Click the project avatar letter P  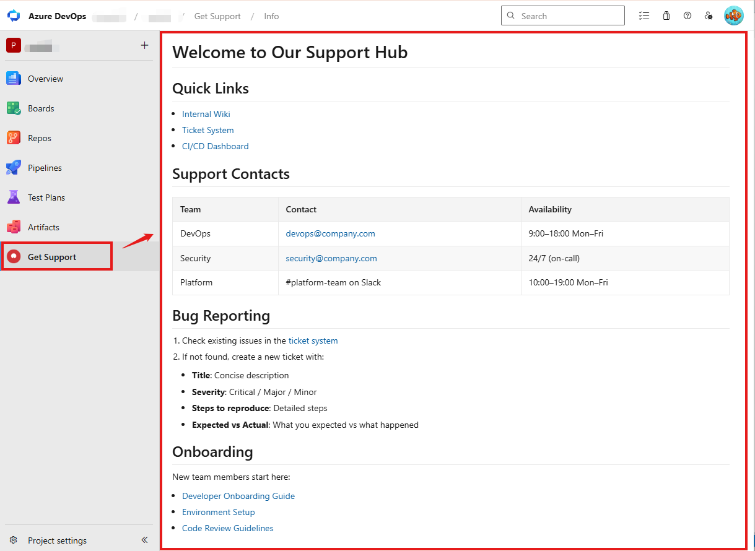[x=14, y=45]
